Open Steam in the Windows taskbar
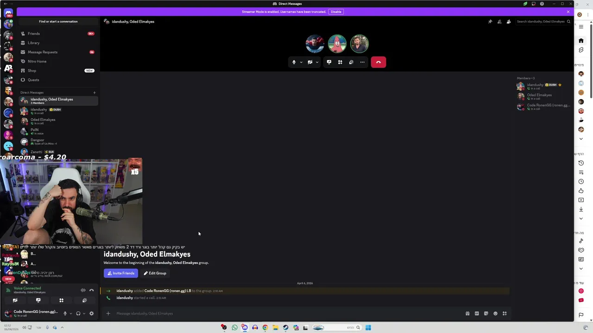Image resolution: width=593 pixels, height=333 pixels. tap(285, 327)
